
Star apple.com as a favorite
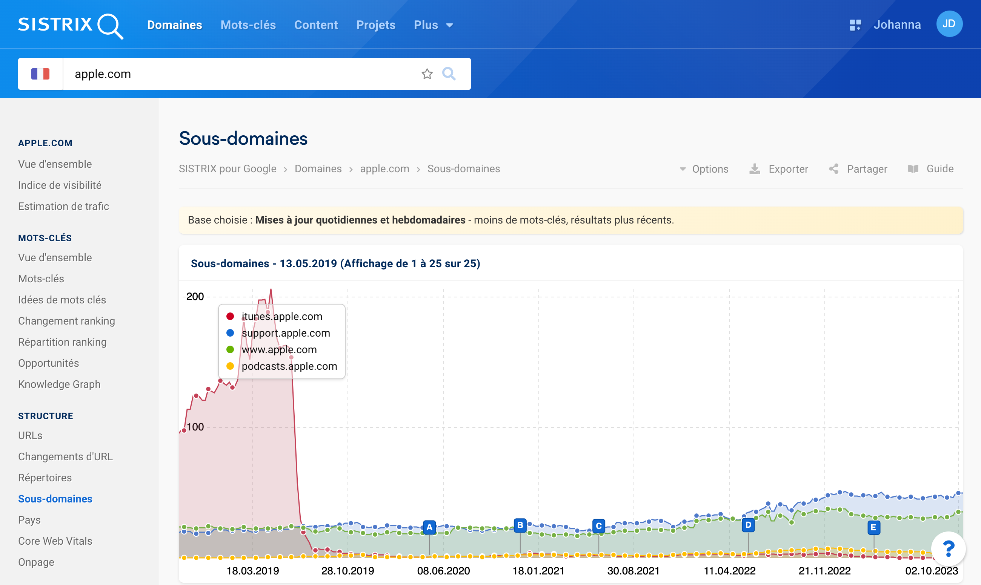coord(427,74)
